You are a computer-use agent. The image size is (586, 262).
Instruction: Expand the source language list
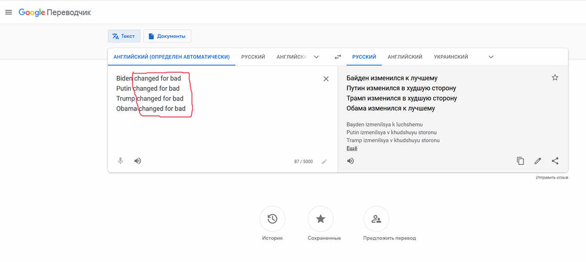click(316, 57)
